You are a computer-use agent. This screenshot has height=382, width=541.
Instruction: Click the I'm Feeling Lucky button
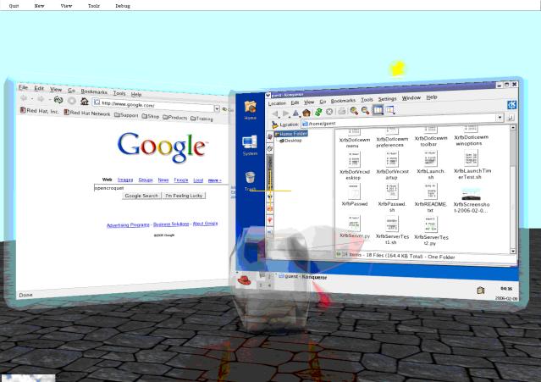point(184,196)
